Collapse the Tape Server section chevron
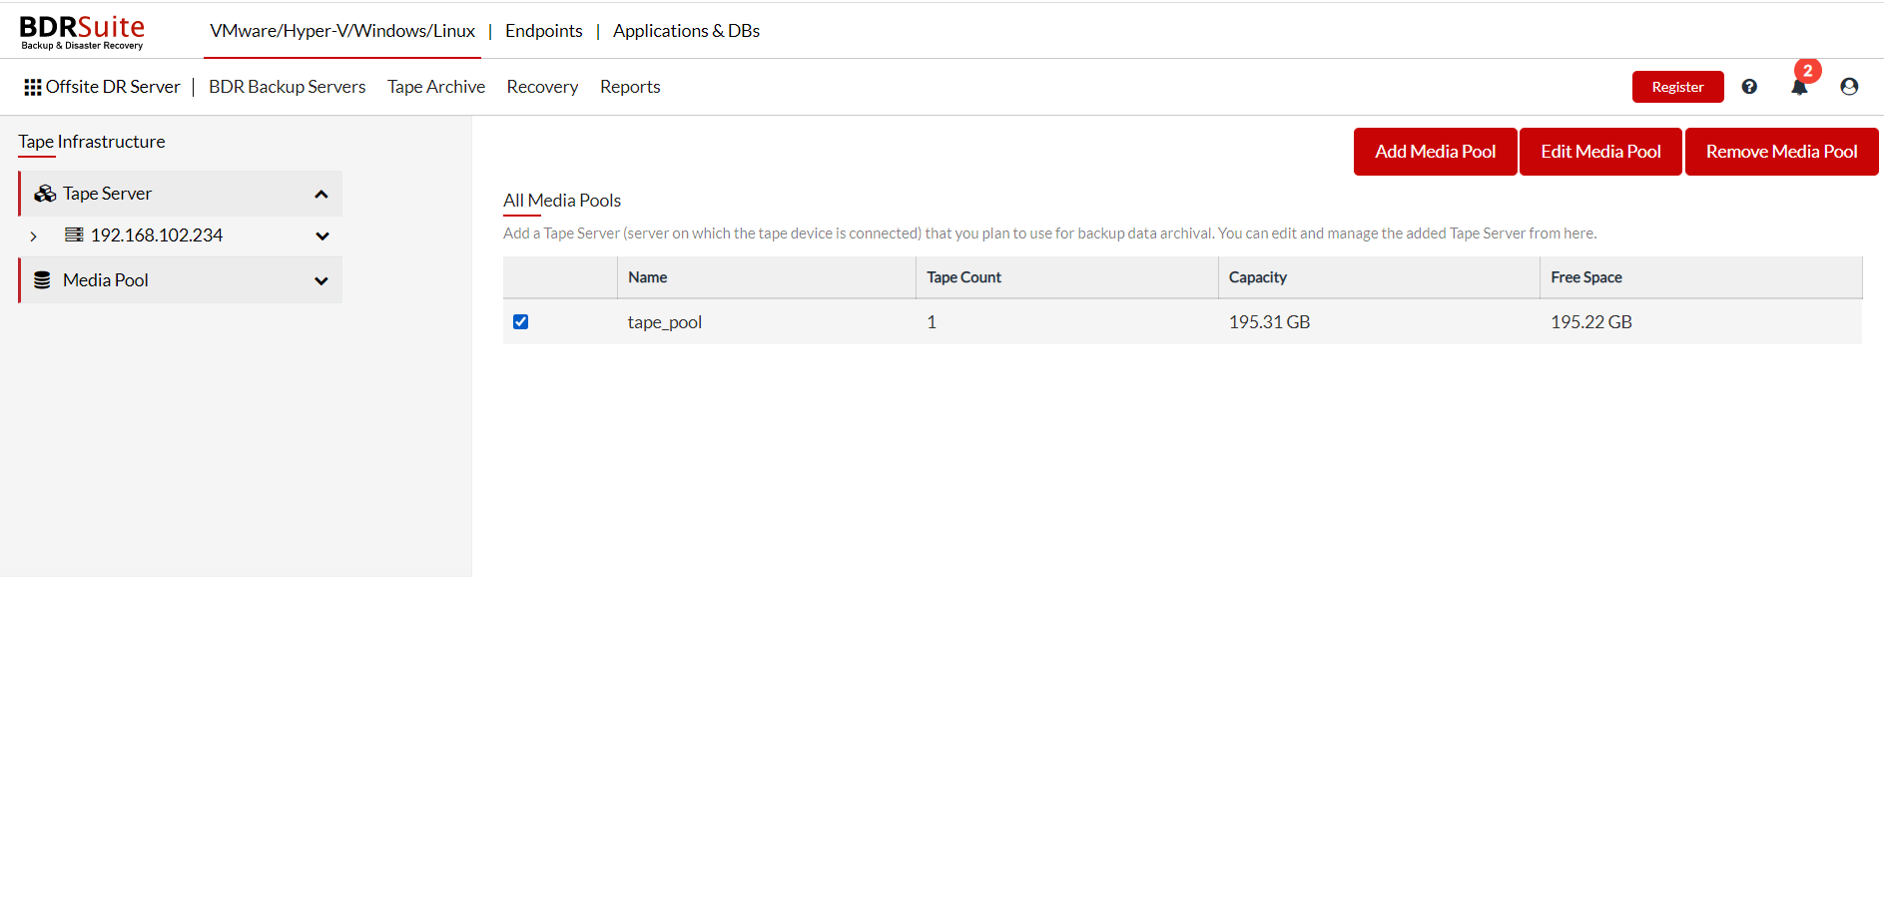 tap(321, 195)
